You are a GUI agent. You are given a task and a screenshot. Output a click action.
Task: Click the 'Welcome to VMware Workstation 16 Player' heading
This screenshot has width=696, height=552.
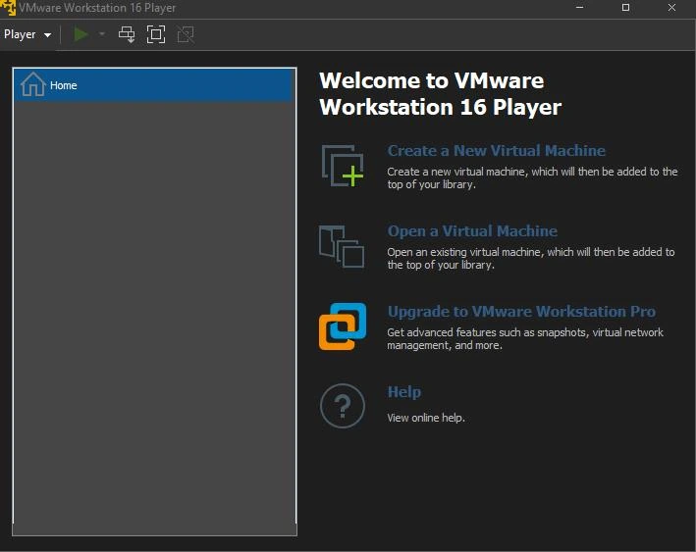pyautogui.click(x=440, y=93)
